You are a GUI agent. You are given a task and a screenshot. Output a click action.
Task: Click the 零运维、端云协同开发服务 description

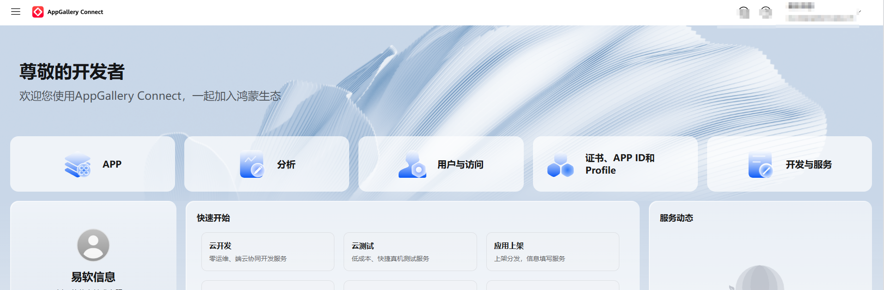pos(248,259)
